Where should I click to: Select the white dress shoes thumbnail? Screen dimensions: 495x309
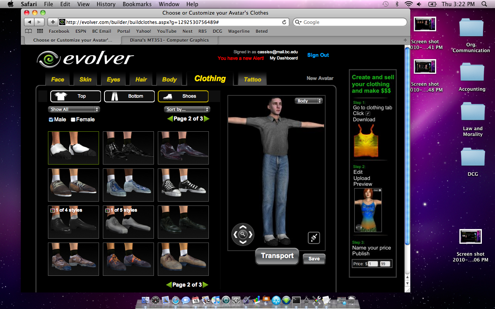pos(73,148)
